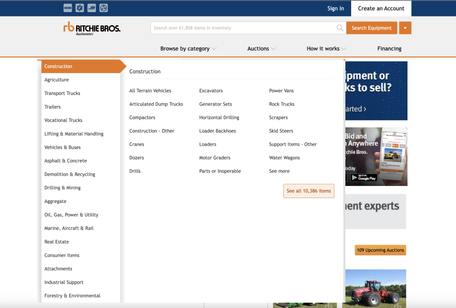Viewport: 456px width, 308px height.
Task: Go to Ritchie Bros. logo homepage
Action: (x=92, y=29)
